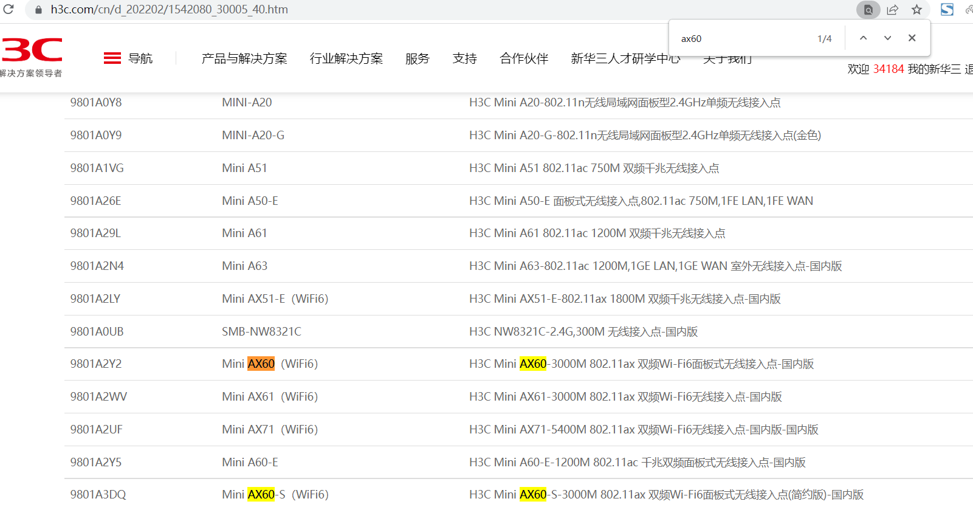Select the model cell Mini AX71 (WiFi6)

[x=270, y=430]
